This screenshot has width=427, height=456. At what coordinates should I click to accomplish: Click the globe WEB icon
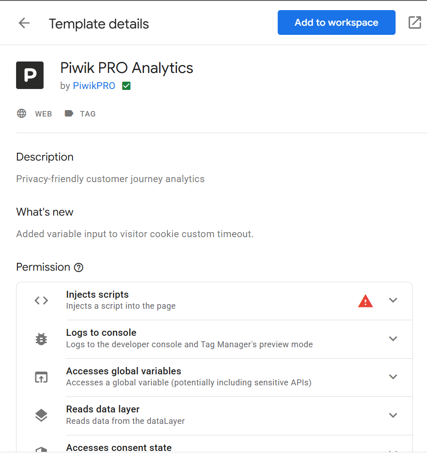[22, 113]
